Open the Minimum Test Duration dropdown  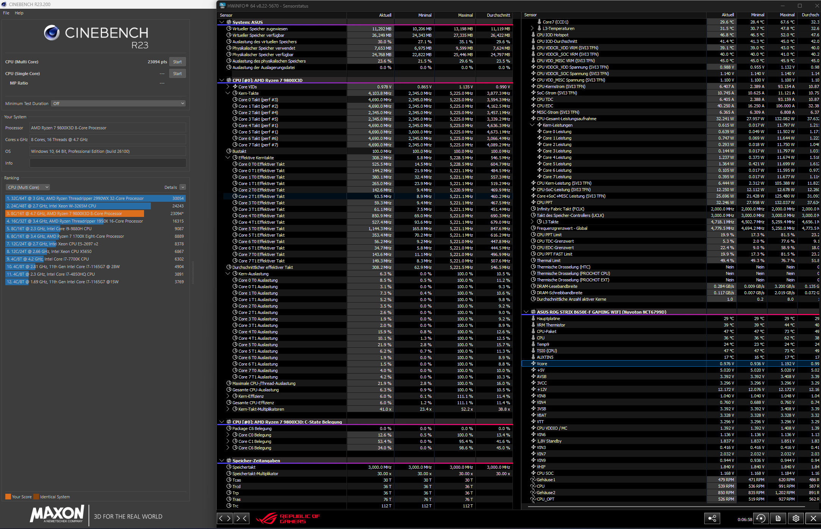(x=118, y=104)
